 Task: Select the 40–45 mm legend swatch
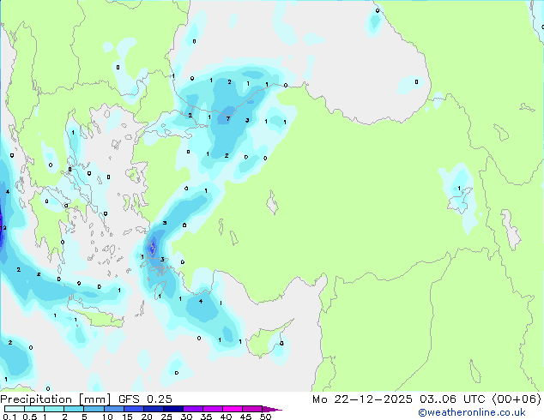(233, 409)
